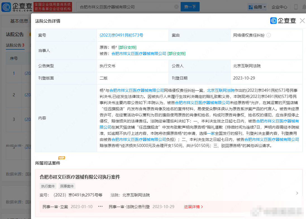The image size is (306, 219).
Task: Select row 2 in the background table
Action: 14,95
